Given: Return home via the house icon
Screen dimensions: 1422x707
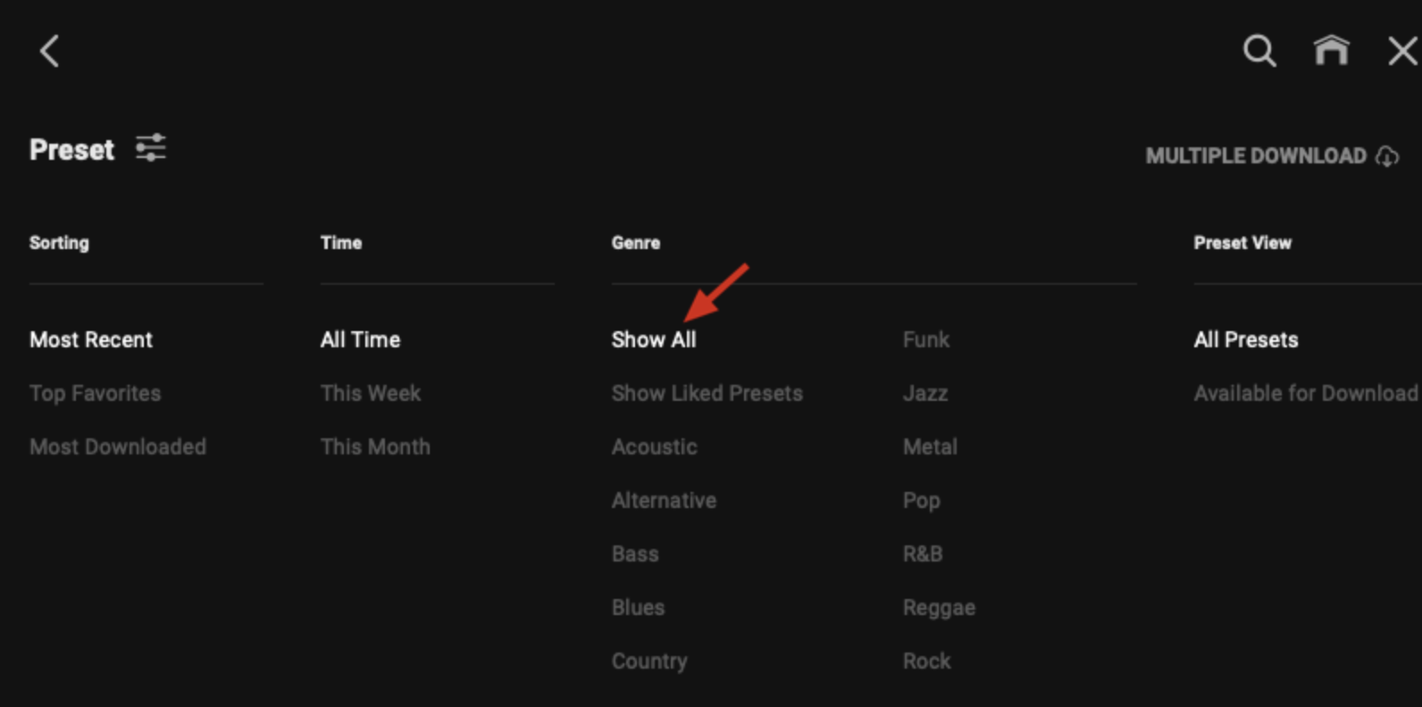Looking at the screenshot, I should click(x=1331, y=50).
